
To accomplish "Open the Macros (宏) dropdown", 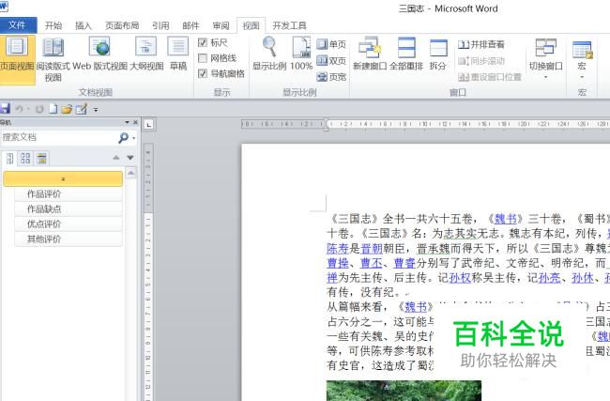I will (x=582, y=56).
